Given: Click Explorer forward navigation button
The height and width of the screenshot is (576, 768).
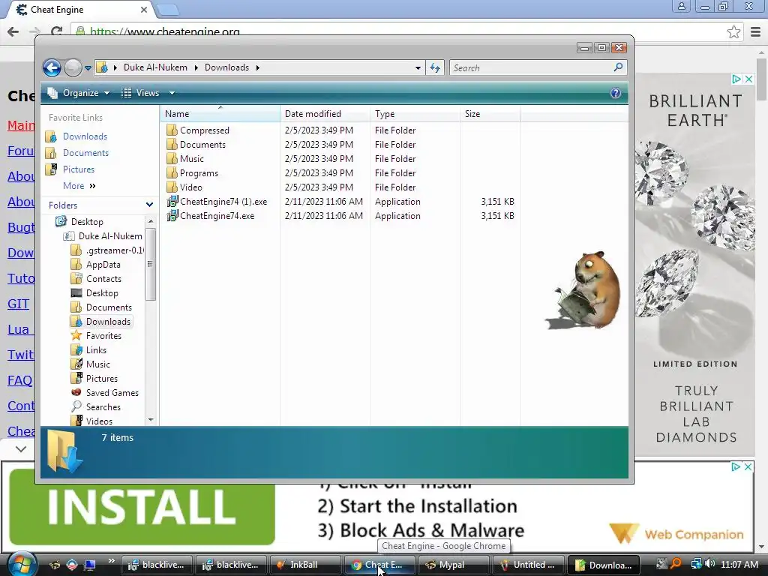Looking at the screenshot, I should 73,67.
